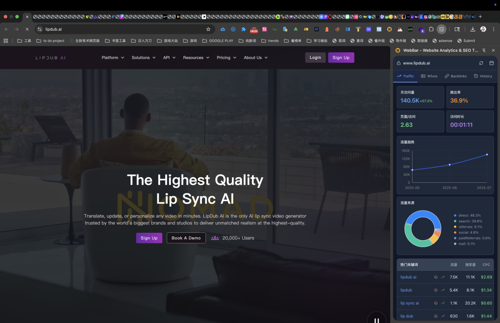Click the Book A Demo button
The width and height of the screenshot is (500, 323).
pos(186,238)
